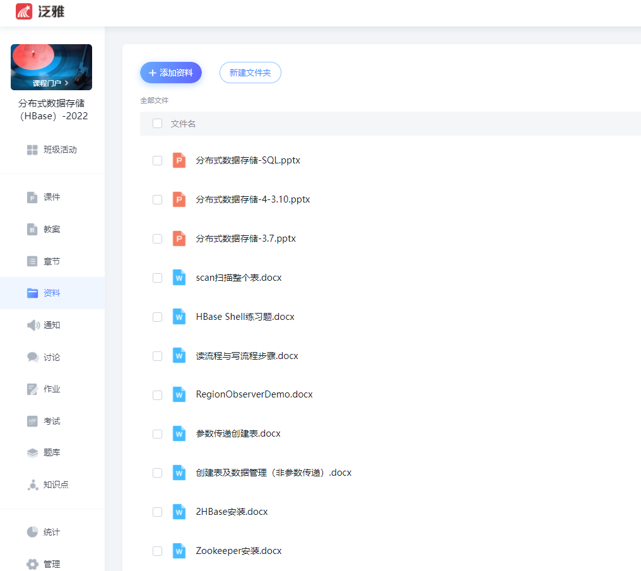Click the course cover thumbnail image
Screen dimensions: 641x571
[x=51, y=62]
